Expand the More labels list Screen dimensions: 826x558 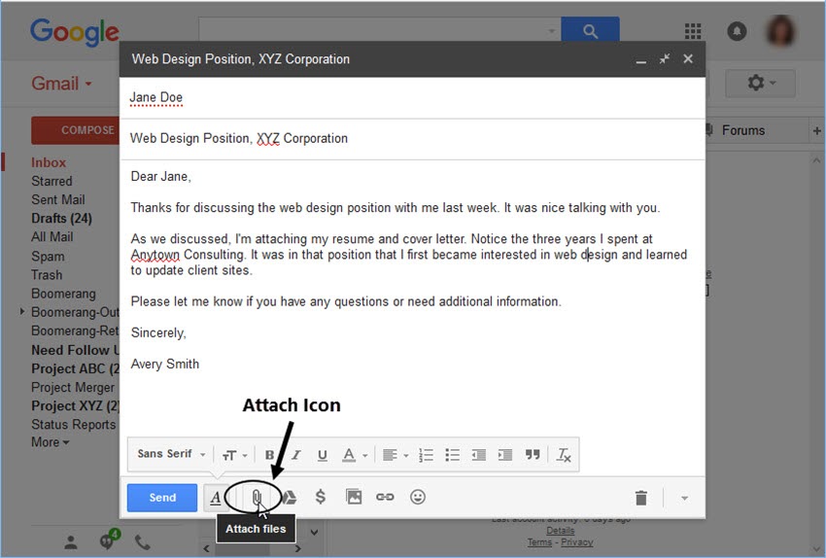click(x=50, y=442)
